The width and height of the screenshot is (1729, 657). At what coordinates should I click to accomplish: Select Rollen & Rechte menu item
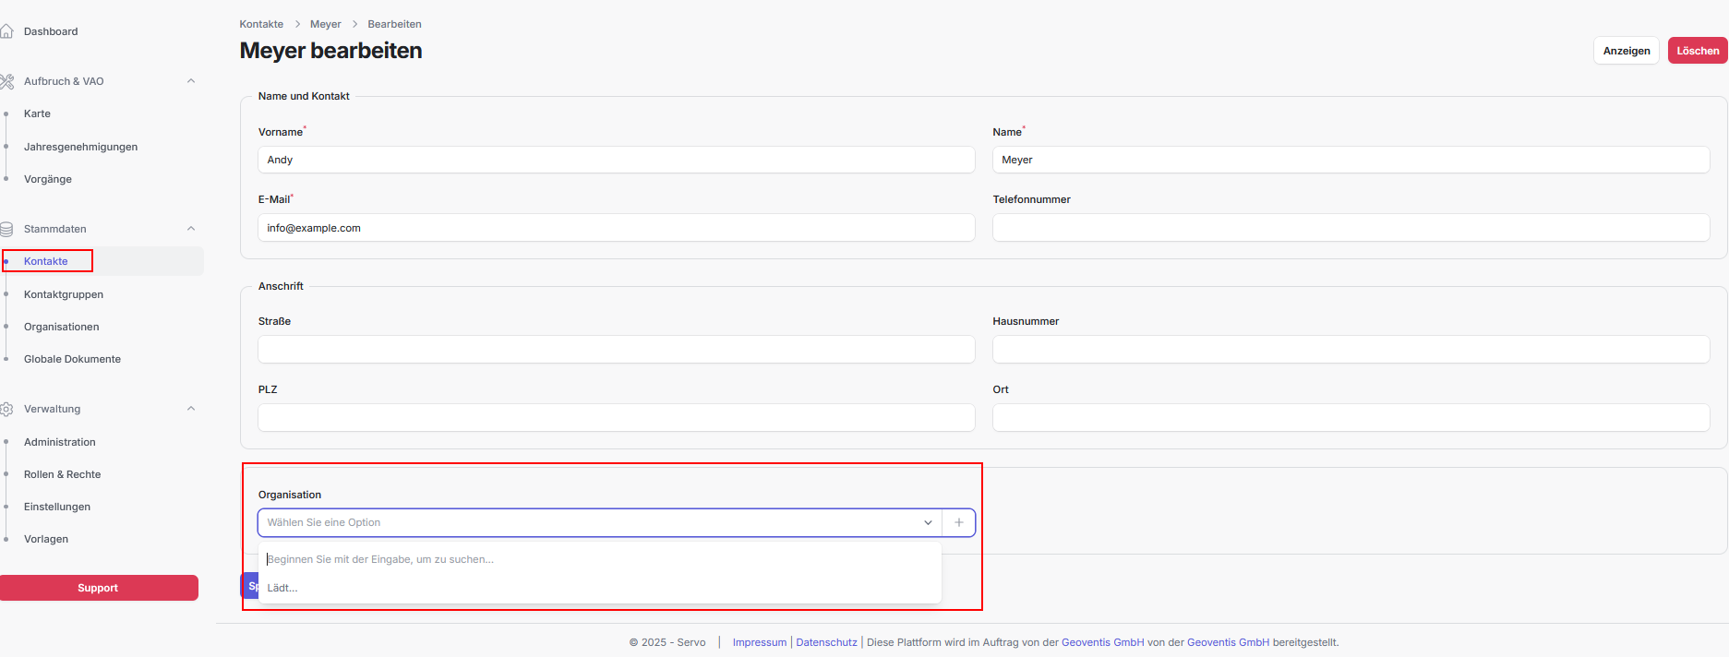[x=62, y=474]
